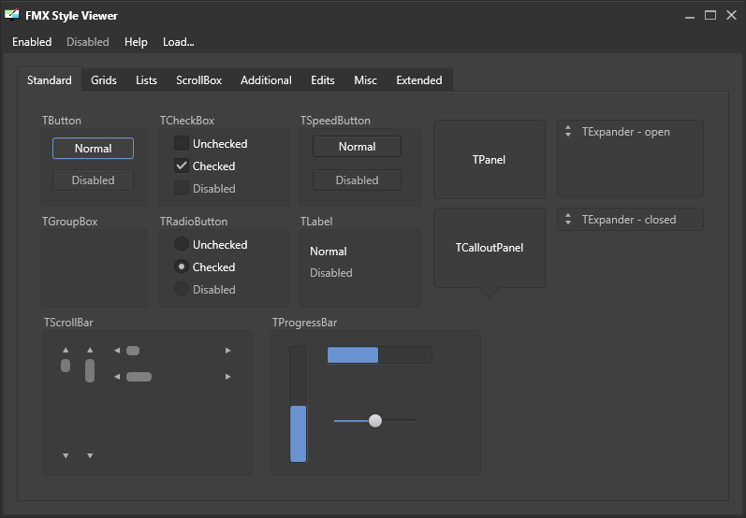Open the Help menu
746x518 pixels.
pos(136,42)
